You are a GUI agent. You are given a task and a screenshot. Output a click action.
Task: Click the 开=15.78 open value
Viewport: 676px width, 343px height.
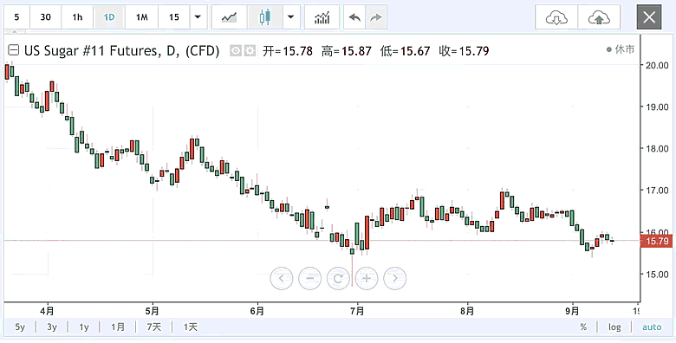click(288, 51)
